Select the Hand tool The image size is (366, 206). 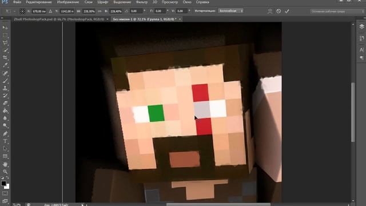5,164
